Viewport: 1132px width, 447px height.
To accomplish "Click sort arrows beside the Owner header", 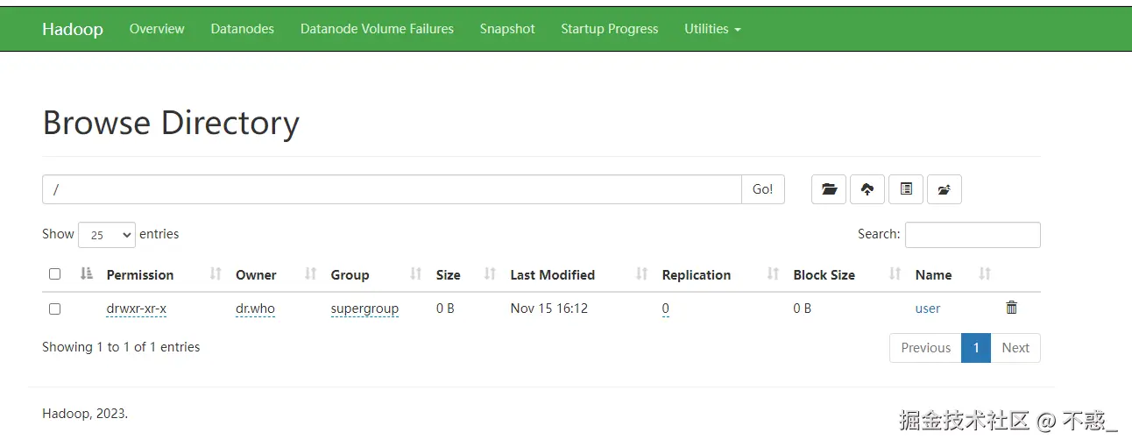I will (x=310, y=274).
